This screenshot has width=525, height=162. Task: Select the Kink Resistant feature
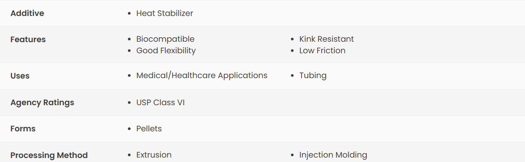(326, 39)
